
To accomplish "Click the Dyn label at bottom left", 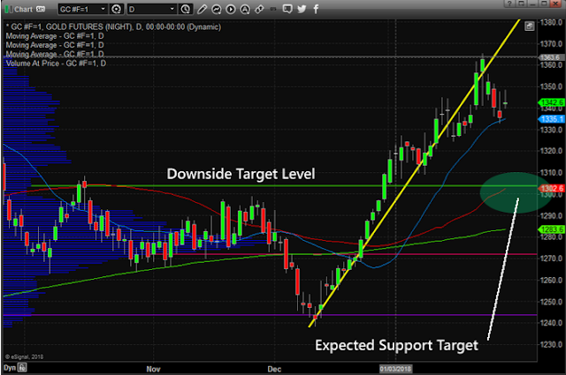I will tap(10, 368).
